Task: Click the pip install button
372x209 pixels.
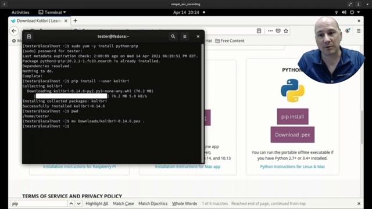Action: (x=292, y=117)
